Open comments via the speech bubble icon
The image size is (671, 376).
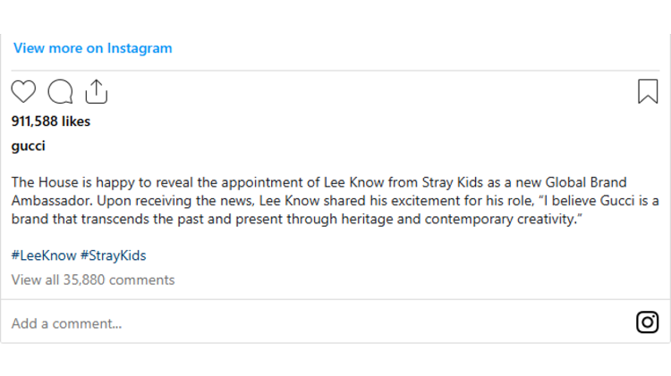tap(60, 91)
